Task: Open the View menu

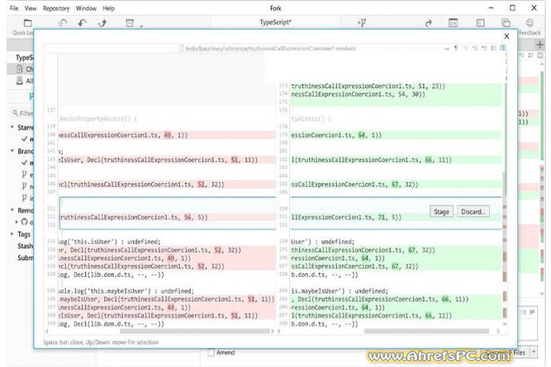Action: coord(31,8)
